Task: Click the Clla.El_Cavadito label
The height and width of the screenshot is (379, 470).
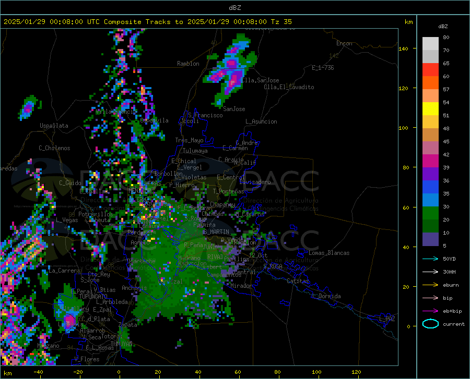Action: (289, 87)
